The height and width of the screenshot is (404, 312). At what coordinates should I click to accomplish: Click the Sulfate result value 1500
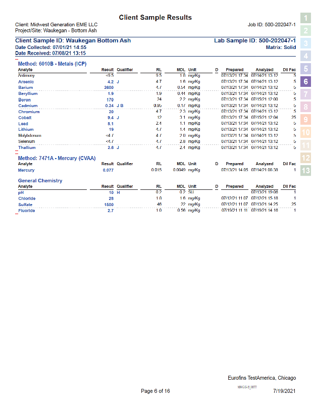point(109,205)
